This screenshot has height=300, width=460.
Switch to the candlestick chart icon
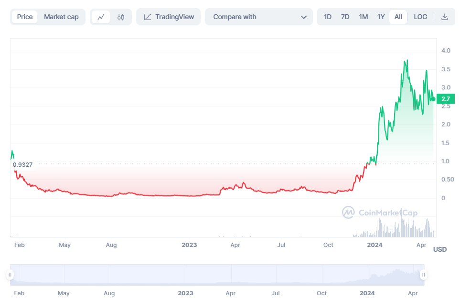(x=120, y=17)
